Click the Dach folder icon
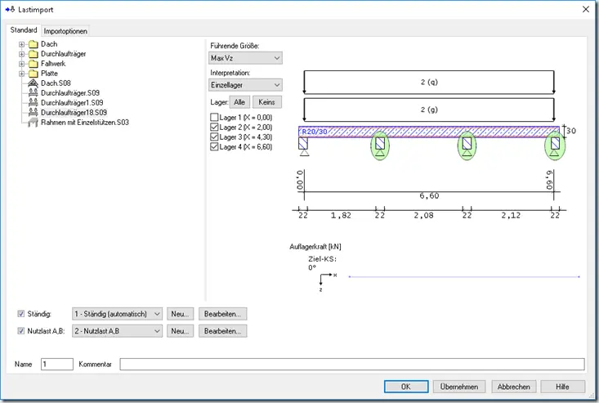Image resolution: width=599 pixels, height=403 pixels. tap(34, 44)
